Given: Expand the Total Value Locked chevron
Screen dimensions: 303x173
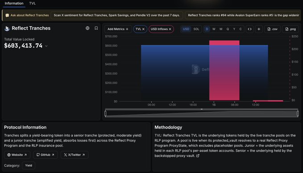Looking at the screenshot, I should pos(46,46).
